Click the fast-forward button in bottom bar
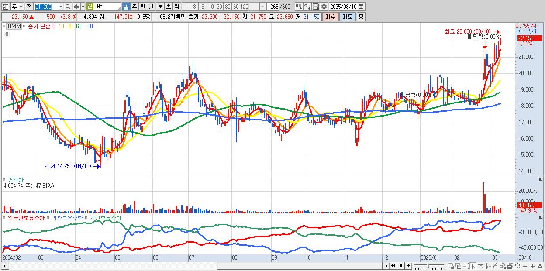The width and height of the screenshot is (545, 271). coord(408,266)
